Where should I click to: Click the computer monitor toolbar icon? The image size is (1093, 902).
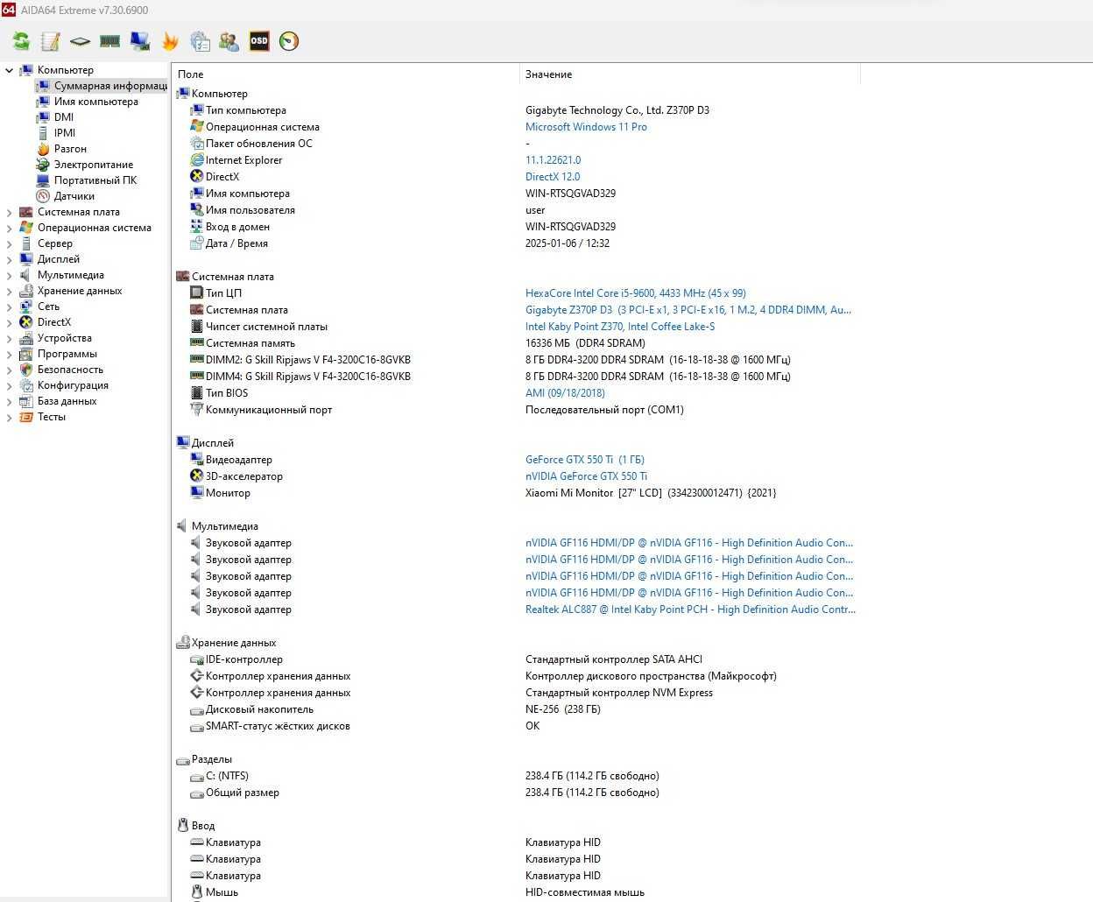click(x=139, y=41)
